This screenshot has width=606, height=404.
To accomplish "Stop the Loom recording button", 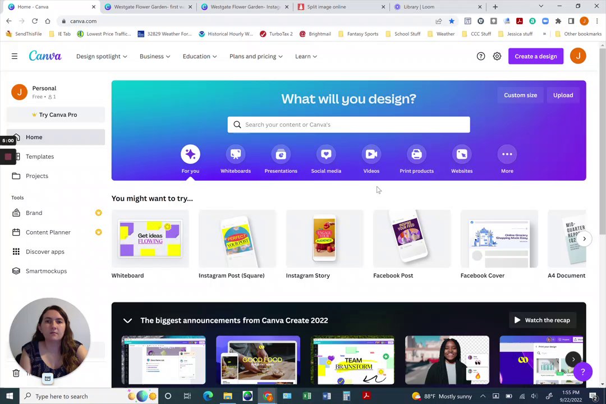I will 8,157.
